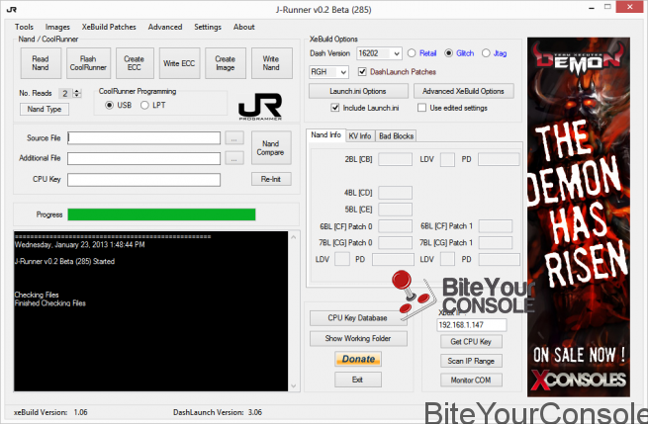The image size is (648, 424).
Task: Click the xeBuild Version 1.06 status text
Action: pos(50,412)
